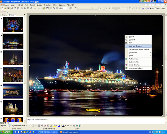The width and height of the screenshot is (167, 134).
Task: Toggle italic formatting in the toolbar
Action: 103,8
